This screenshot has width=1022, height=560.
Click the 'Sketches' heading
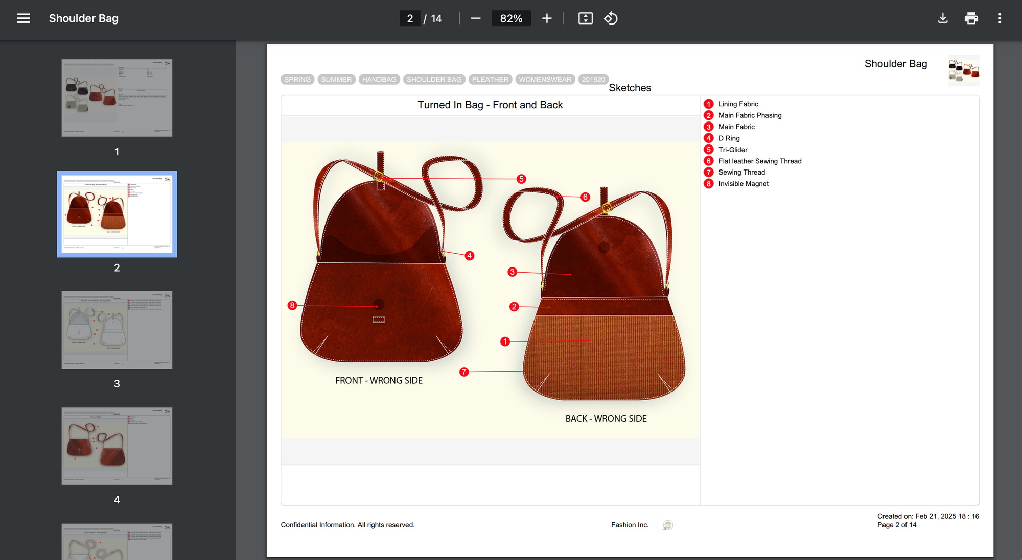(x=630, y=88)
